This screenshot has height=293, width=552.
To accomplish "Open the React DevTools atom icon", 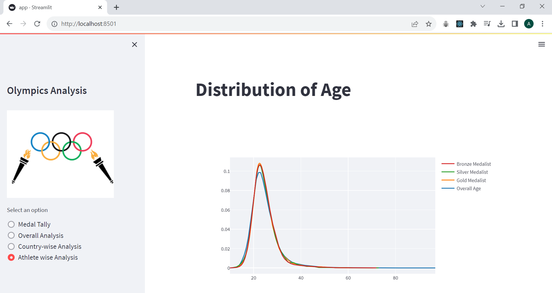I will click(x=459, y=24).
